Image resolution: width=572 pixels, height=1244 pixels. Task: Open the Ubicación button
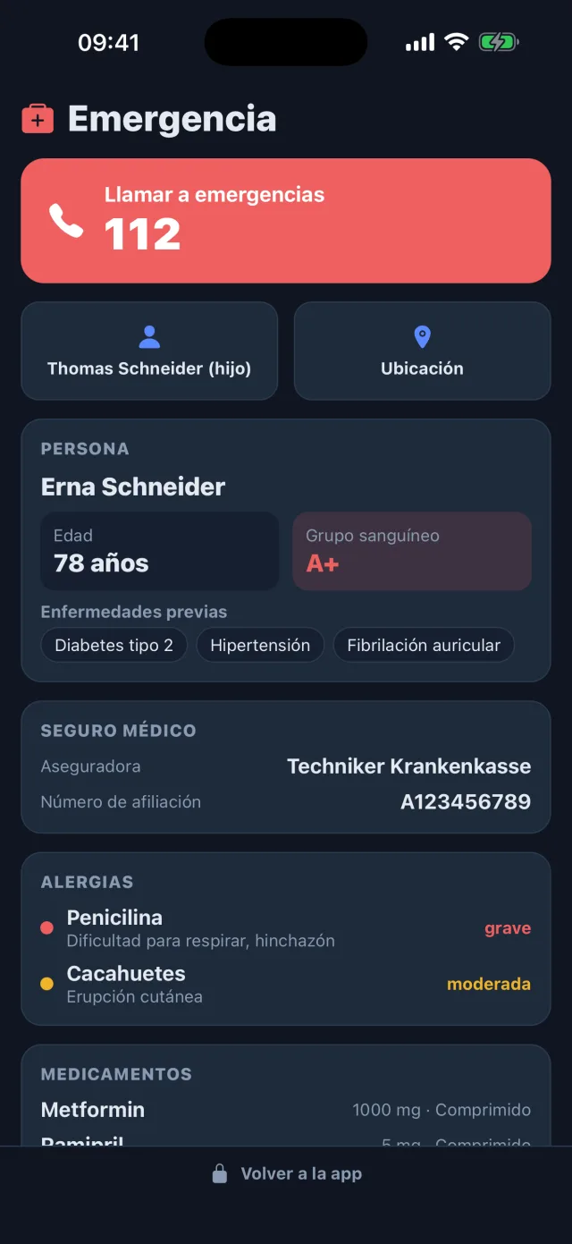422,351
